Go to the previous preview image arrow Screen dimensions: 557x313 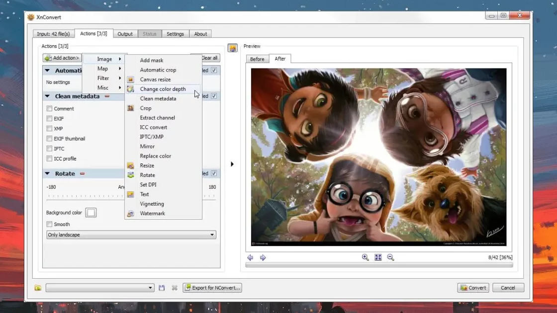[x=250, y=257]
